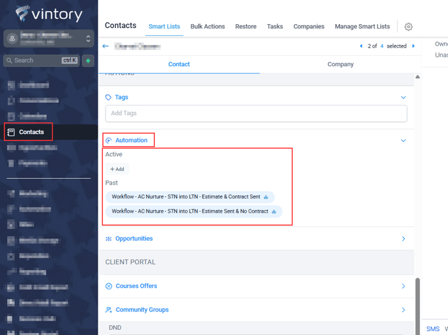
Task: Open the Companies tab
Action: click(309, 27)
